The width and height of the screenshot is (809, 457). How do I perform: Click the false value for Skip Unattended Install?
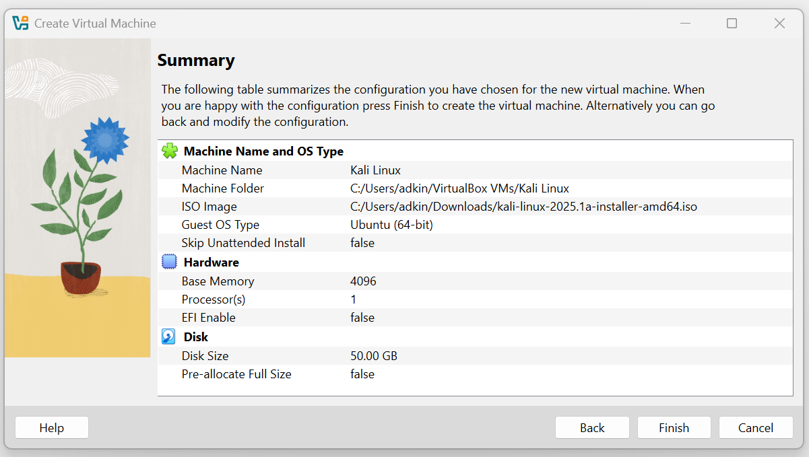tap(362, 243)
